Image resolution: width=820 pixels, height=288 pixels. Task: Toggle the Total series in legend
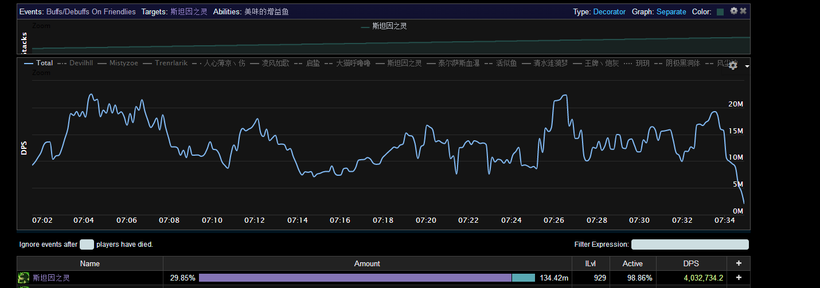tap(38, 63)
